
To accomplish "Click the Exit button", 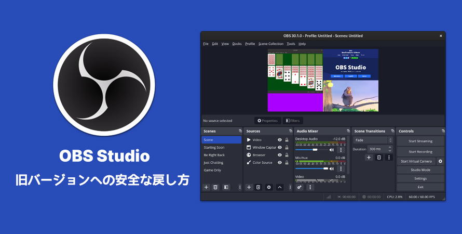I will pyautogui.click(x=420, y=187).
